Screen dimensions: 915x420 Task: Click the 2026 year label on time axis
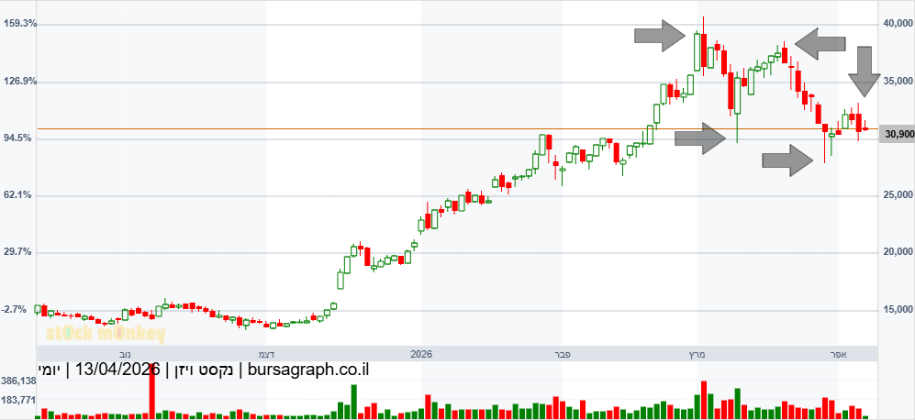(421, 354)
